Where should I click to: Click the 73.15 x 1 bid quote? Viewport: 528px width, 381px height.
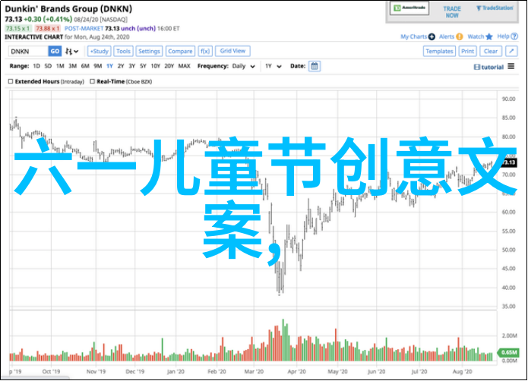coord(17,29)
